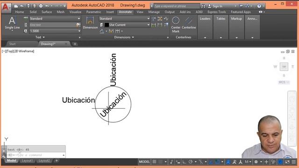Screen dimensions: 299x168
Task: Click the Undo arrow icon
Action: click(47, 6)
